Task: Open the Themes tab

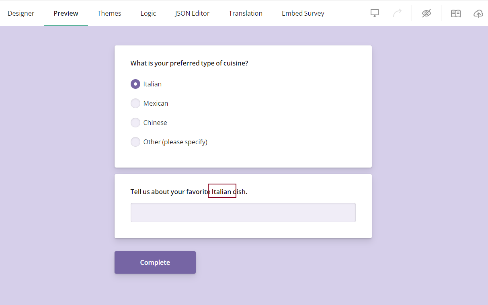Action: click(109, 13)
